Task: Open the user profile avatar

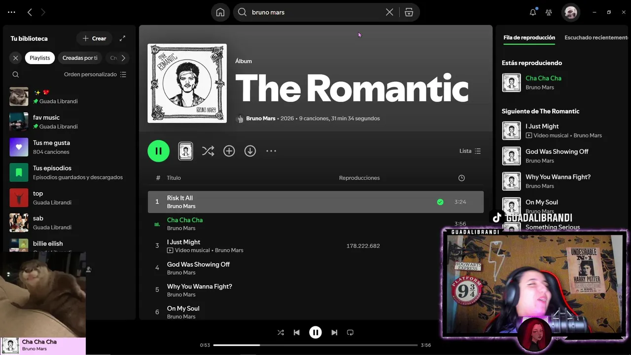Action: (571, 12)
